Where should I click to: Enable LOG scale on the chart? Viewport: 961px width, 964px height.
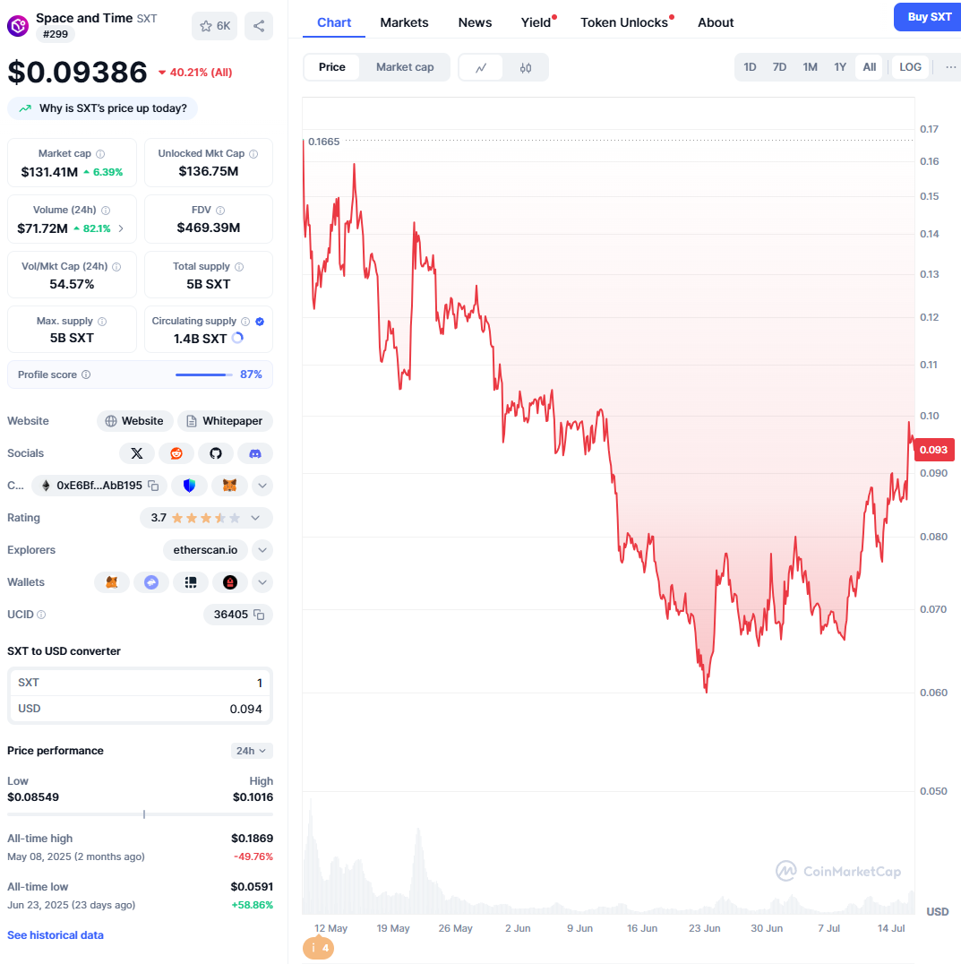[x=909, y=66]
